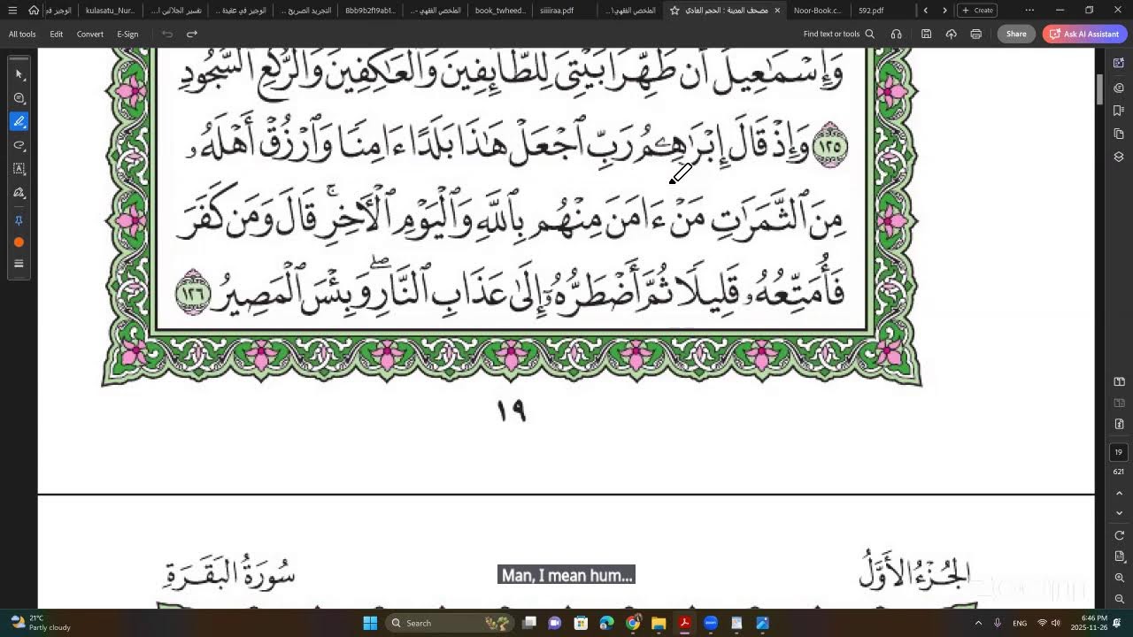This screenshot has width=1133, height=637.
Task: Open Google Chrome from the taskbar
Action: click(632, 623)
